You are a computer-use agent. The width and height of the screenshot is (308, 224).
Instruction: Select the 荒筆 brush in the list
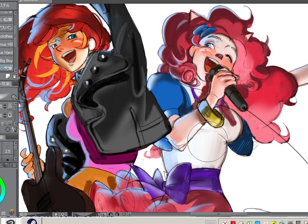pyautogui.click(x=6, y=68)
